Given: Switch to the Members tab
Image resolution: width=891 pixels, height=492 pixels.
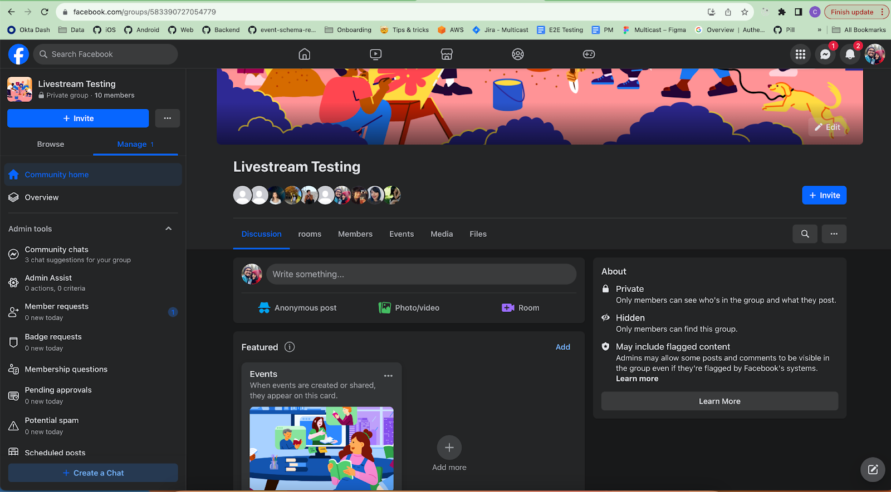Looking at the screenshot, I should pos(355,234).
